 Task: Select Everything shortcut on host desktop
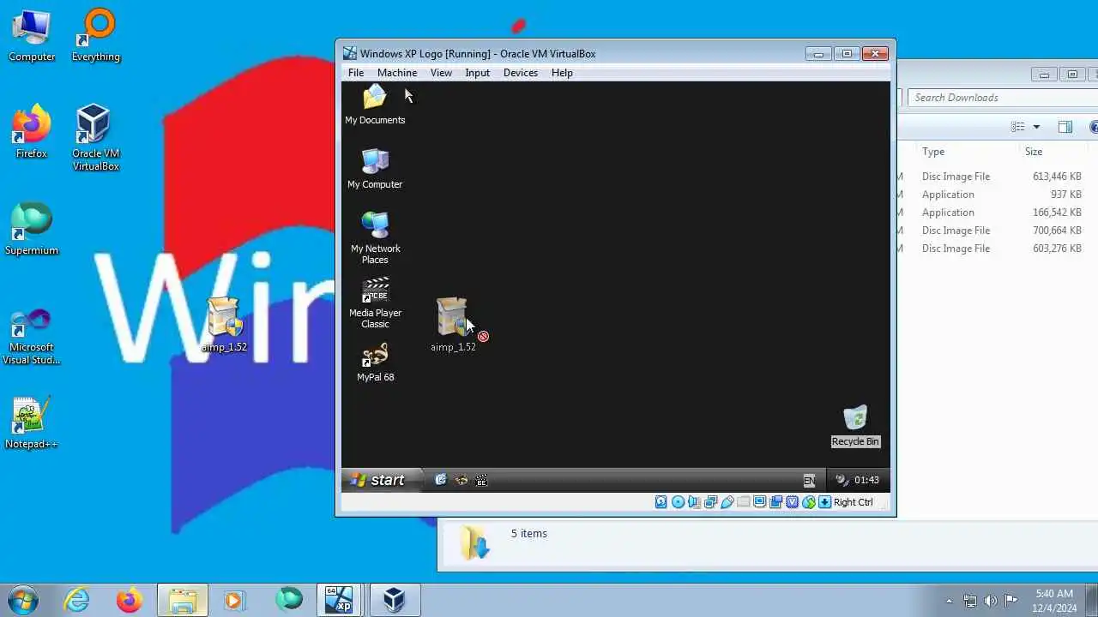click(x=96, y=35)
